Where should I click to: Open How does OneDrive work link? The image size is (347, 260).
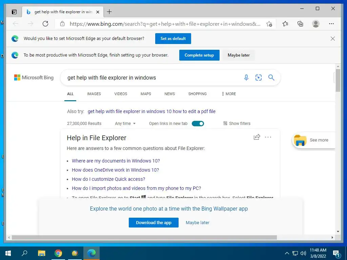(115, 170)
